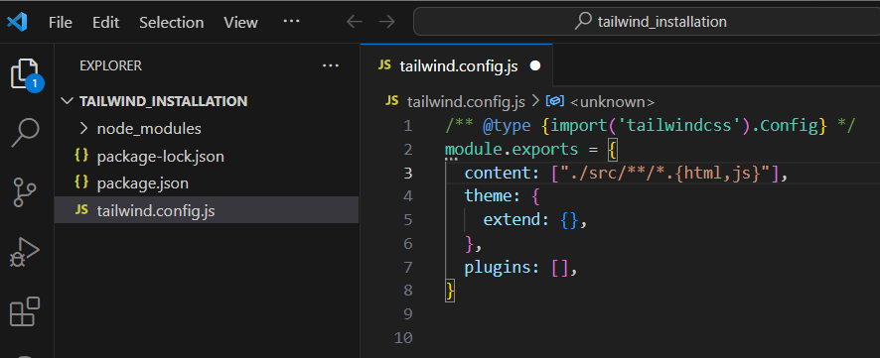Open the File menu
This screenshot has width=880, height=358.
coord(60,23)
